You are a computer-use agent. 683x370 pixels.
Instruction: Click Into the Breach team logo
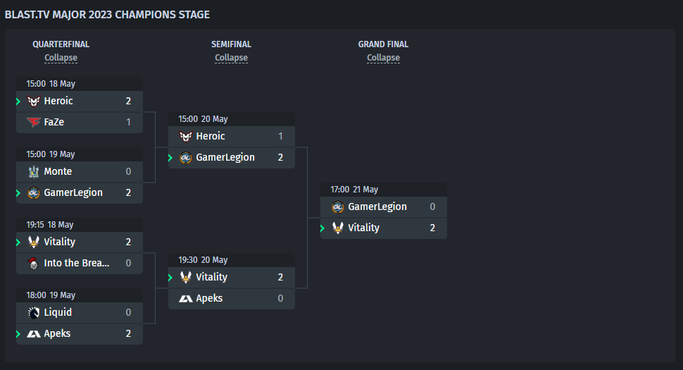tap(32, 263)
